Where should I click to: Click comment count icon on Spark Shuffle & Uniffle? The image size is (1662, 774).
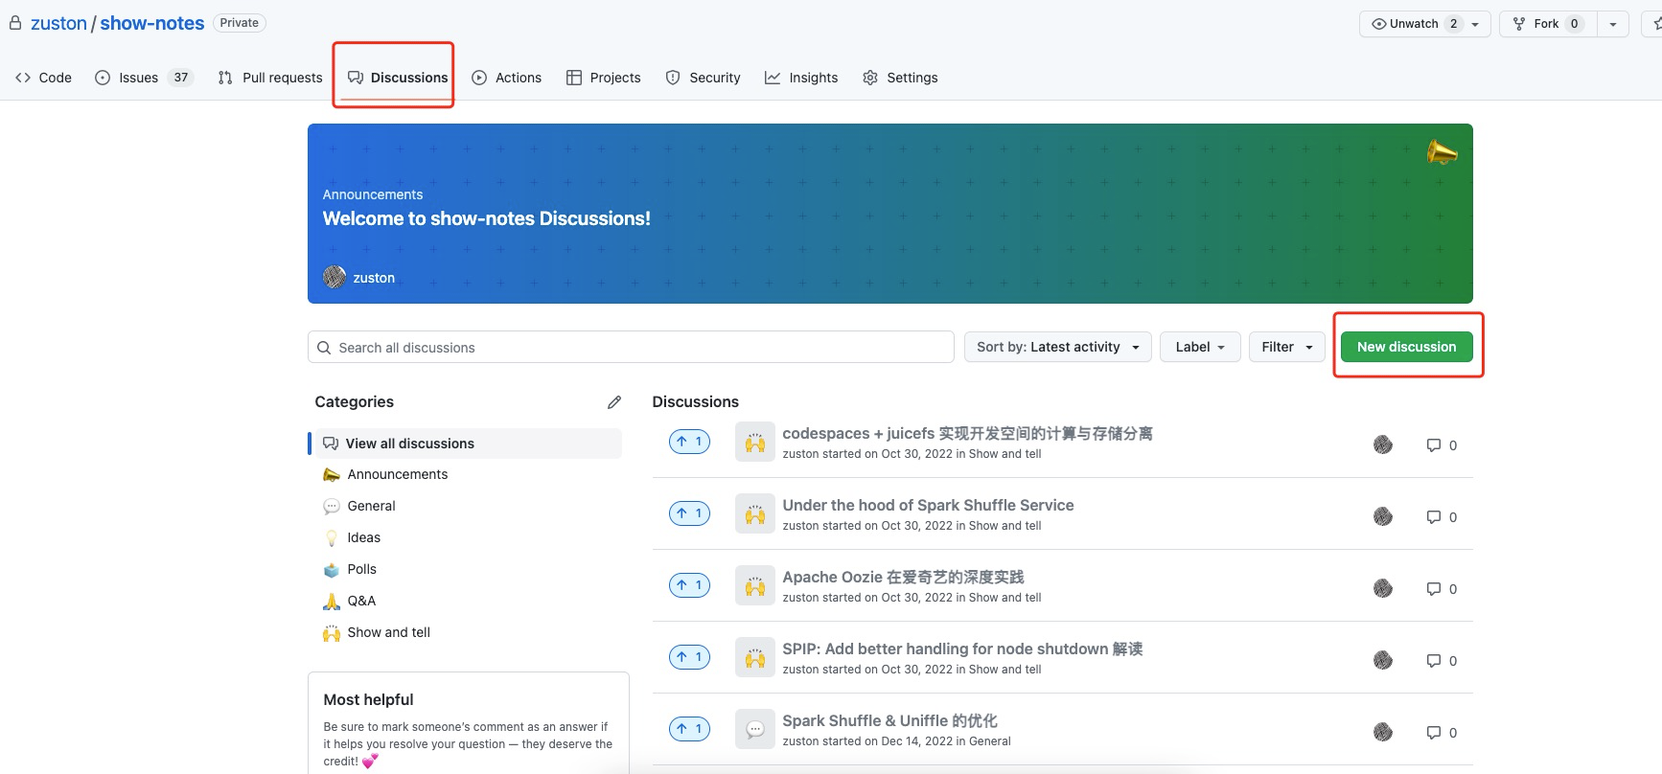coord(1434,733)
